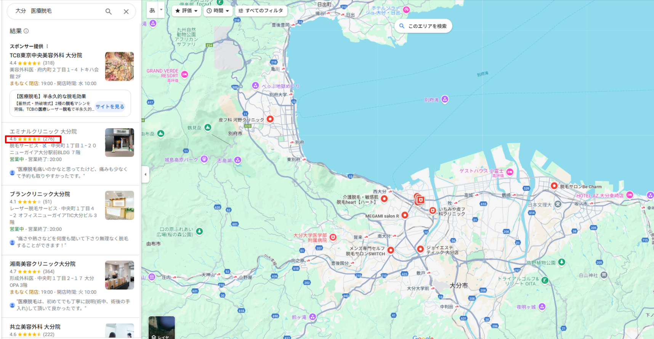Expand the input mode dropdown arrow beside あ
The height and width of the screenshot is (339, 654).
[x=161, y=10]
